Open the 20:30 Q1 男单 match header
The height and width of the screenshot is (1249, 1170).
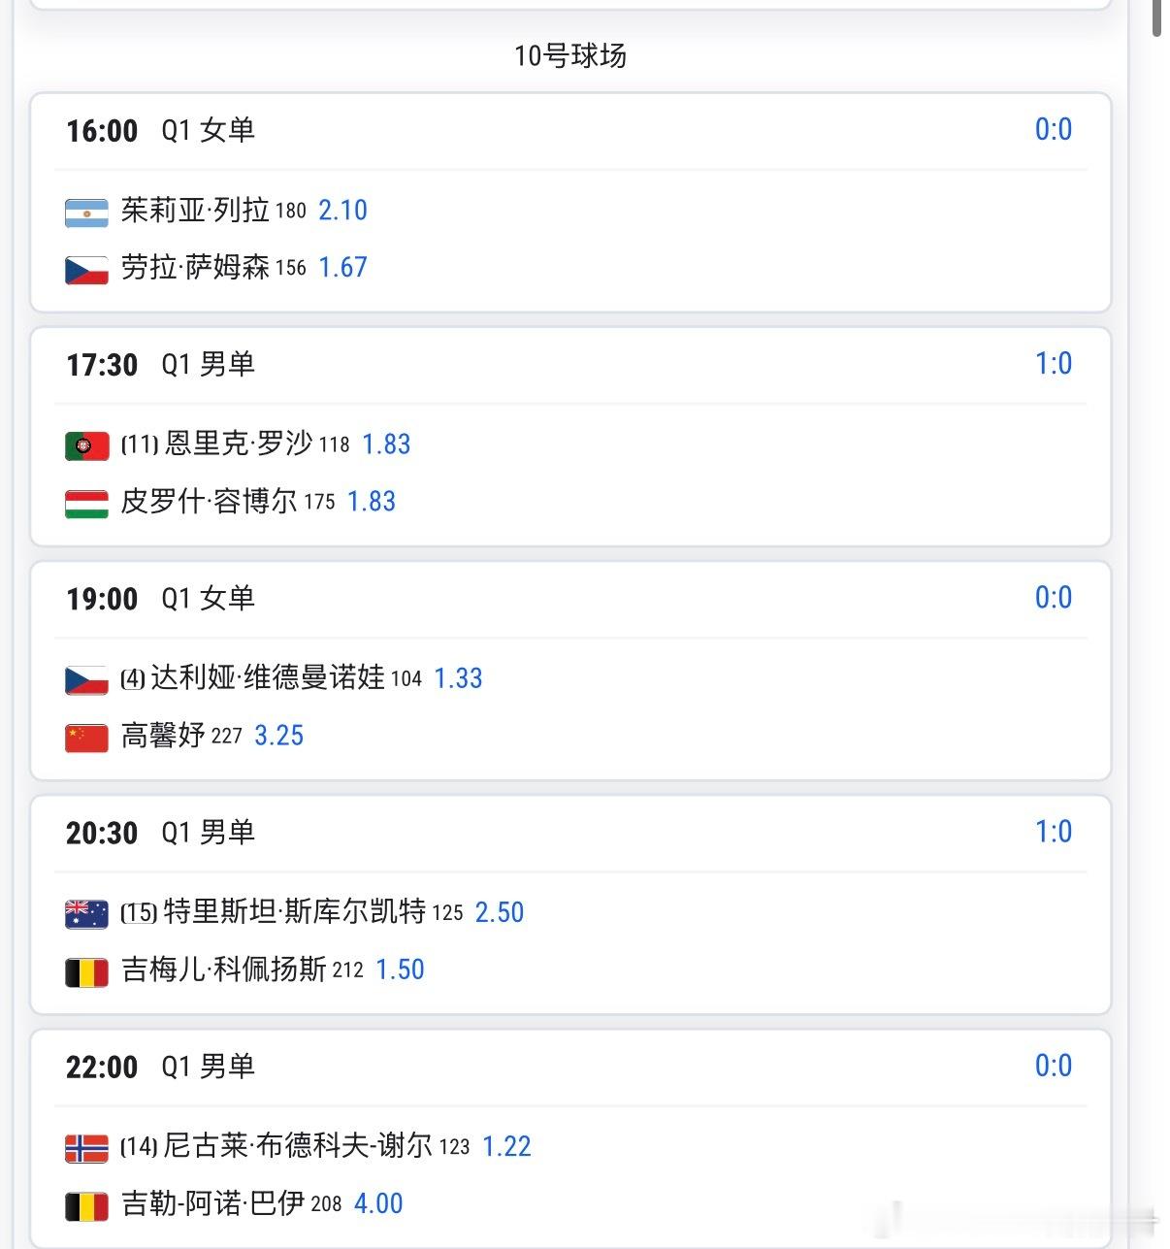570,833
